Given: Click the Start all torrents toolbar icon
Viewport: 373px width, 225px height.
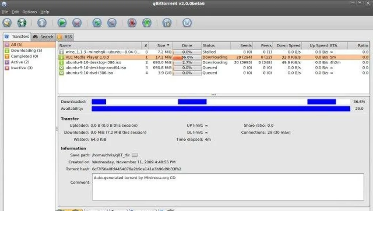Looking at the screenshot, I should click(97, 23).
